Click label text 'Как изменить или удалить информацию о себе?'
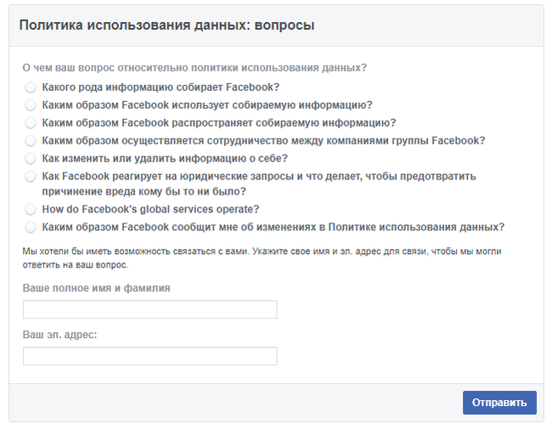 coord(165,159)
